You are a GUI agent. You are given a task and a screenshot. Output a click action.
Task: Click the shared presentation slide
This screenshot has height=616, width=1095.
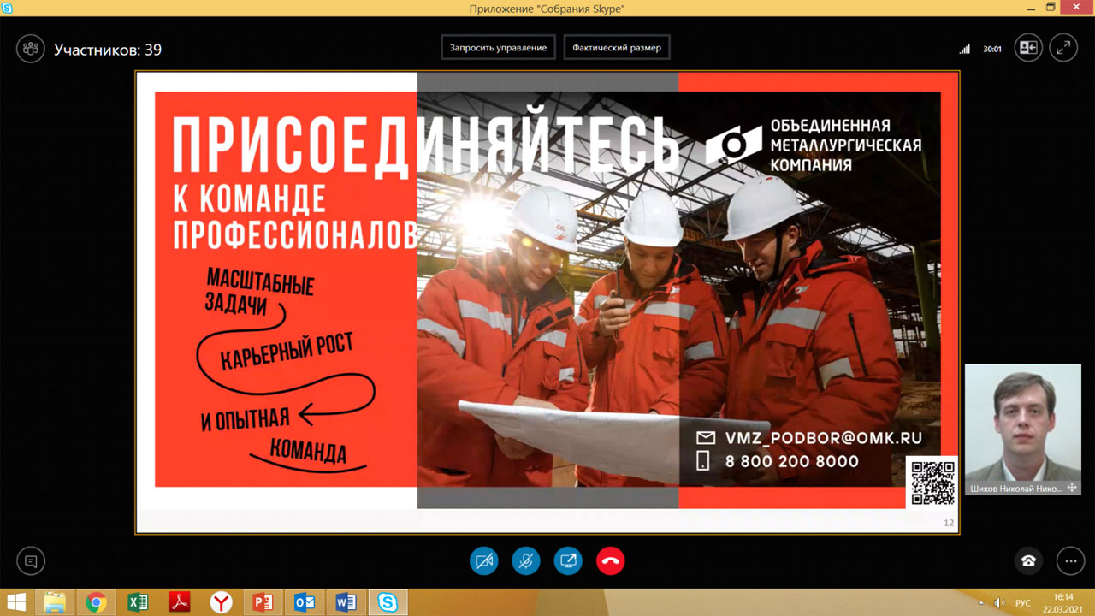tap(547, 302)
